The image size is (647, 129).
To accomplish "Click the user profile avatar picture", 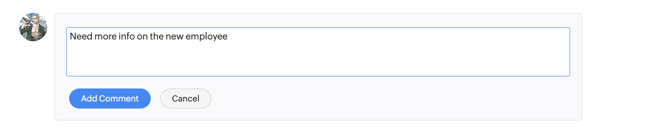I will pos(33,27).
